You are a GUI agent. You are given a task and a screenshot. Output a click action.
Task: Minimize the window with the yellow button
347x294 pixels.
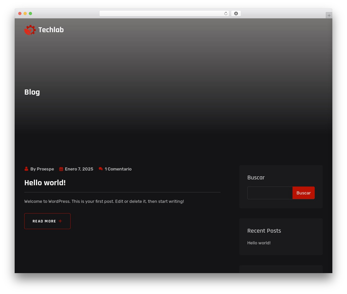pos(25,14)
